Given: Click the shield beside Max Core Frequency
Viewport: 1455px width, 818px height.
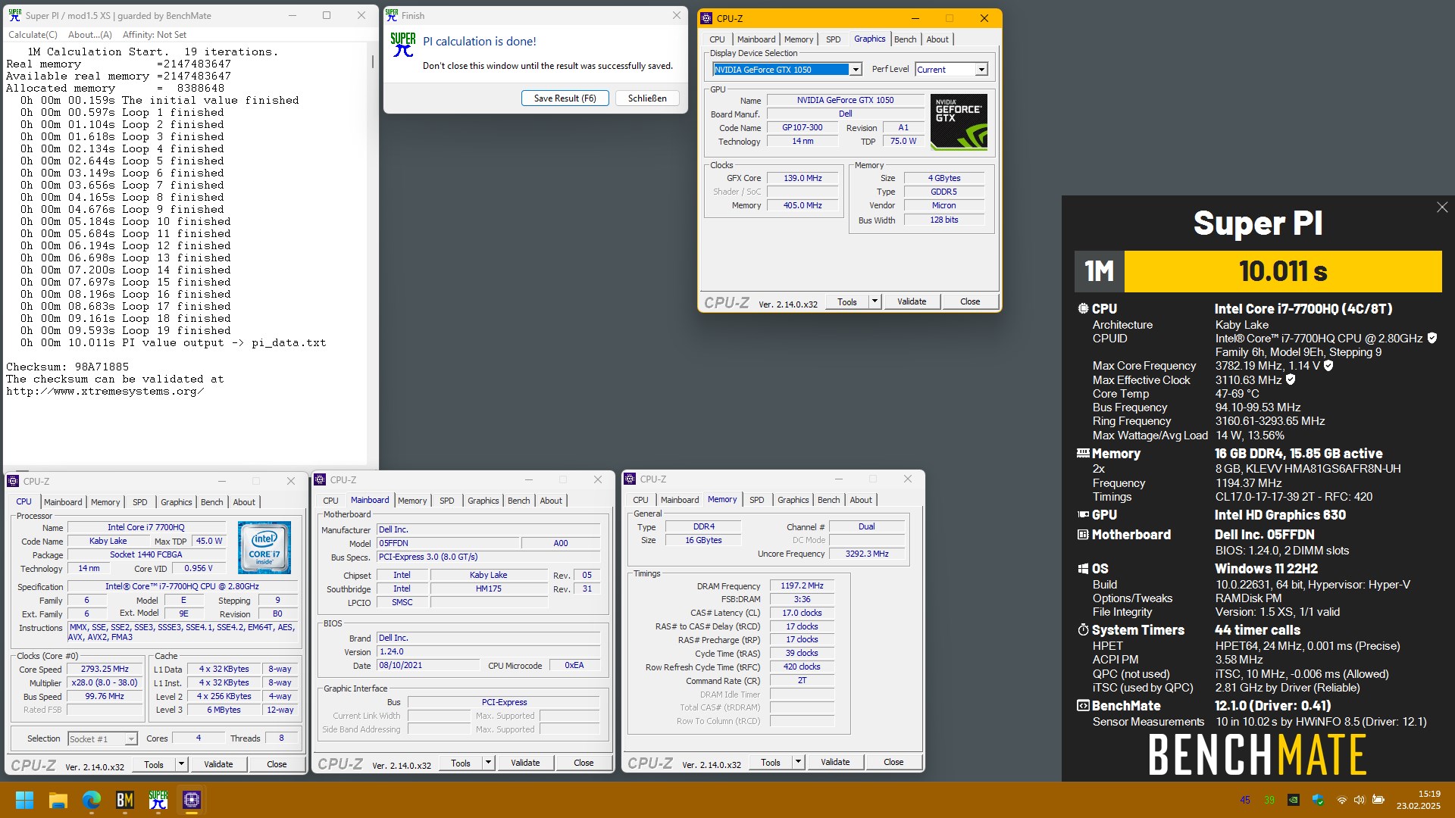Looking at the screenshot, I should pyautogui.click(x=1328, y=366).
